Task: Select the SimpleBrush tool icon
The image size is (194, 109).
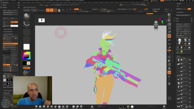Action: tap(185, 44)
